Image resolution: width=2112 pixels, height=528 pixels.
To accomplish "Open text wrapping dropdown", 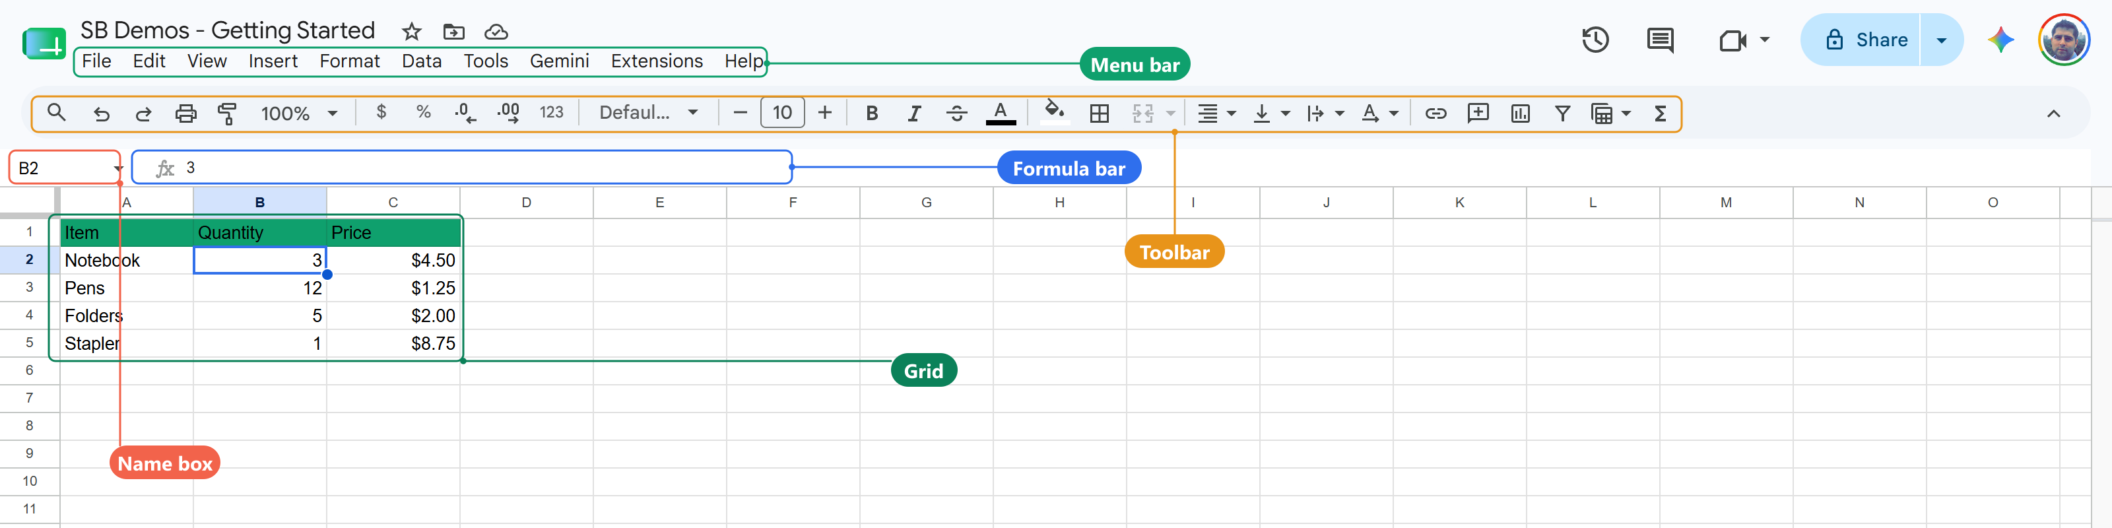I will (x=1326, y=113).
